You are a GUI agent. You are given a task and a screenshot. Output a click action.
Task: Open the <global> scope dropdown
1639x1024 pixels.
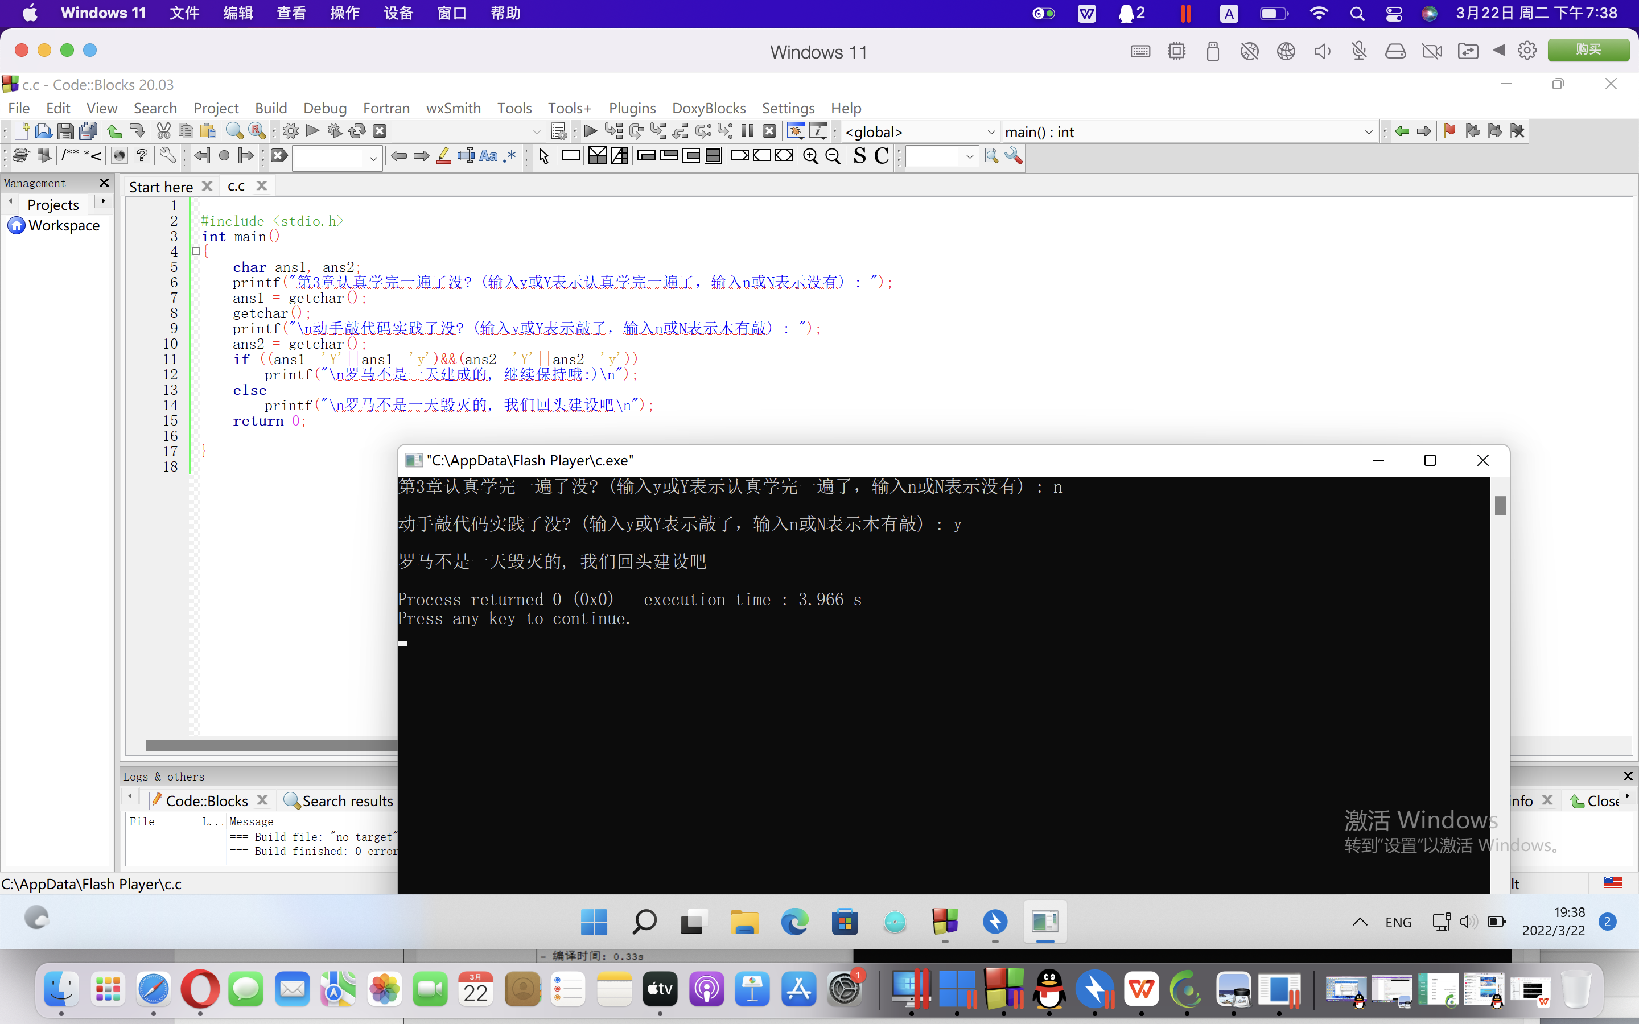point(990,132)
